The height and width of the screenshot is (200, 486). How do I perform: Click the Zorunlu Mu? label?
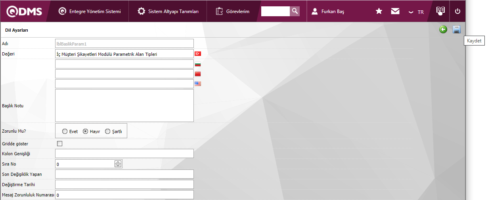tap(14, 131)
